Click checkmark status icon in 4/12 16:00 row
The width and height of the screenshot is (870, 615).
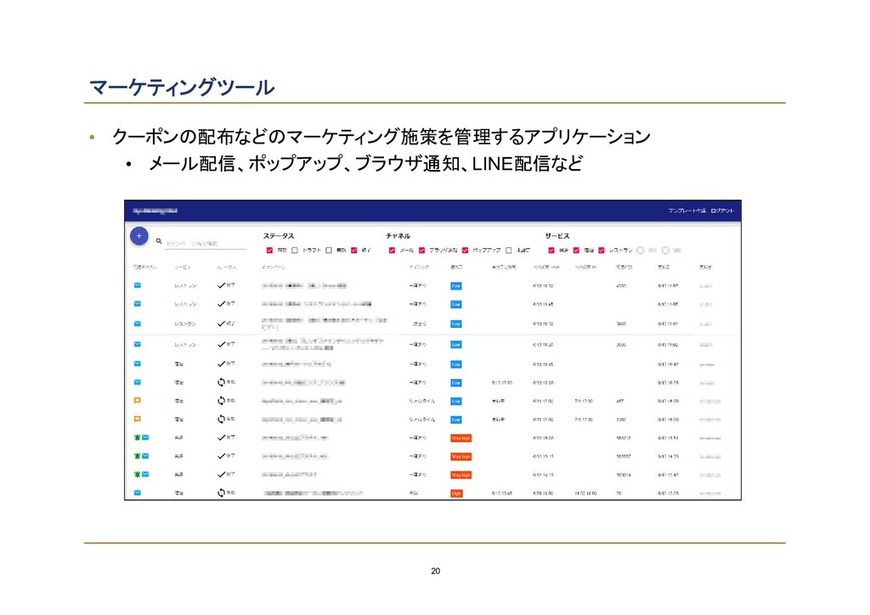tap(221, 438)
